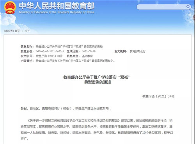The width and height of the screenshot is (195, 144).
Task: Click the addressee line 各省、自治区
Action: [66, 108]
